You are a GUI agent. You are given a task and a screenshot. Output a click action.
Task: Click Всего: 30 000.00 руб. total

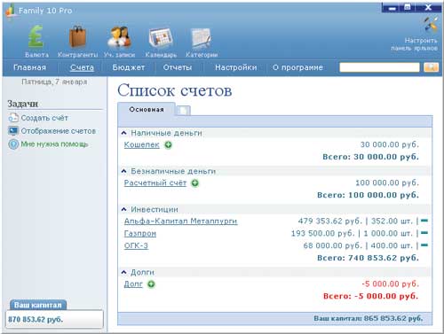tap(371, 157)
